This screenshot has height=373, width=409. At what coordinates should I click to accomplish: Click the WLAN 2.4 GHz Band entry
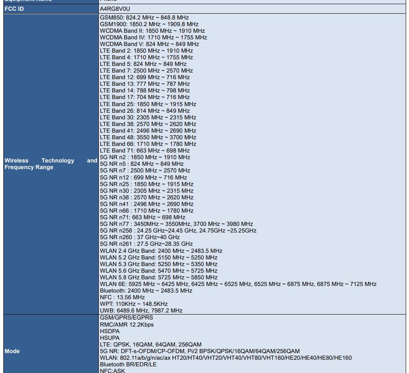pos(161,251)
